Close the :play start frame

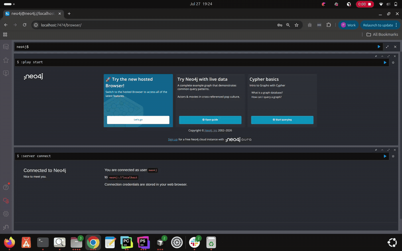click(x=395, y=56)
